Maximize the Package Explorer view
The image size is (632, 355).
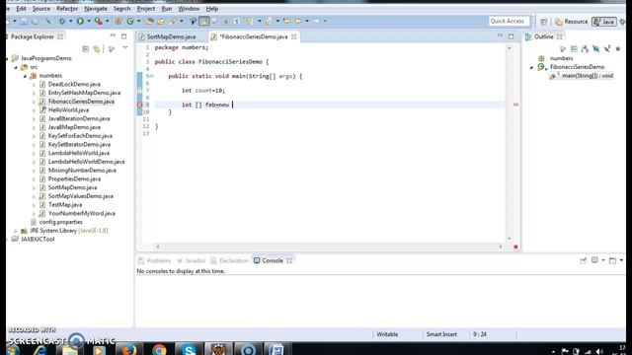point(123,36)
